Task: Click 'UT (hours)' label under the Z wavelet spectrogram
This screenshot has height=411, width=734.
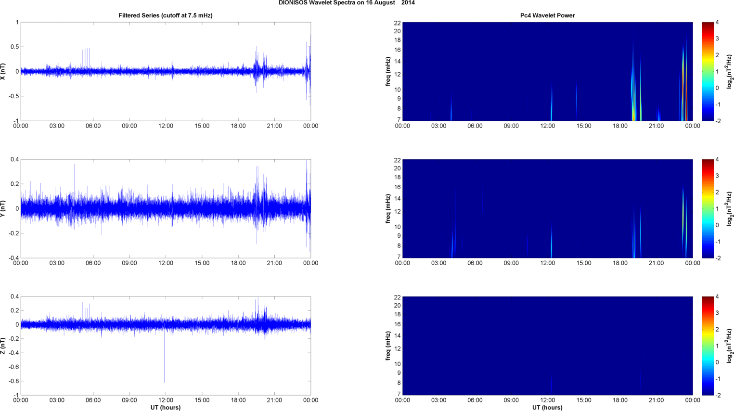Action: [547, 408]
